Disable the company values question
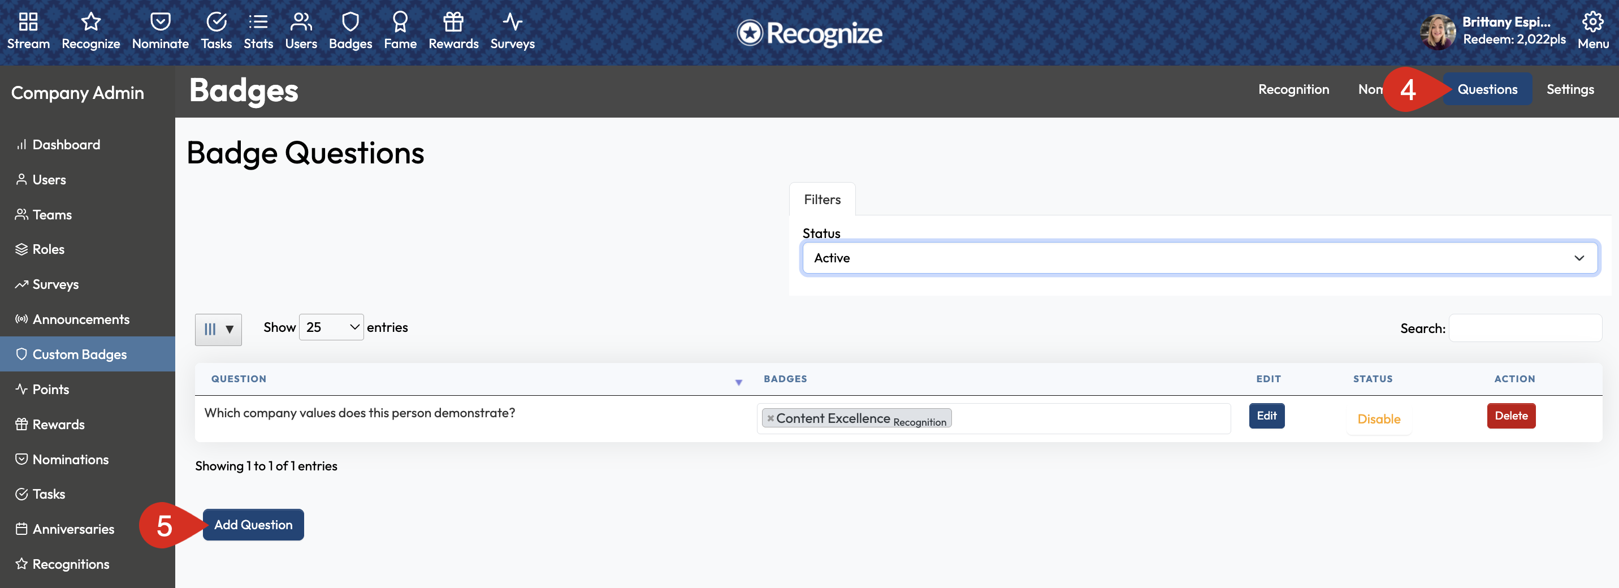 (1378, 419)
